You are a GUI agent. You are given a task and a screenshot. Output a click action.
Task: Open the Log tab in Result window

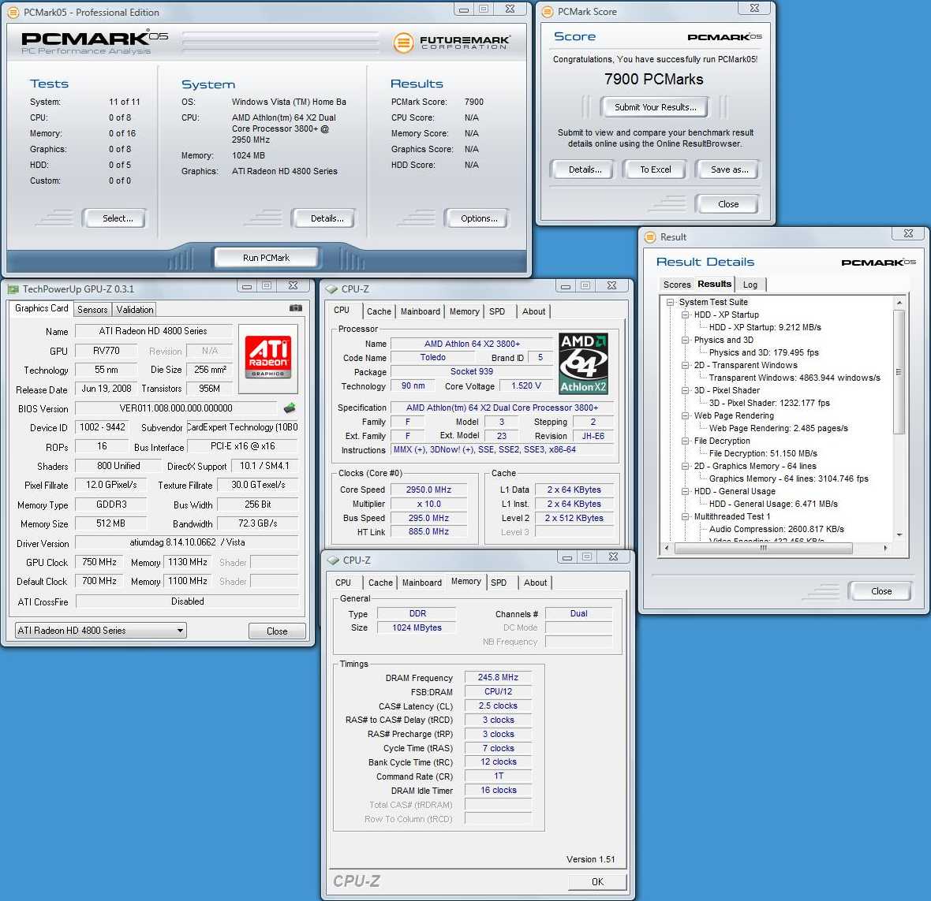[x=750, y=285]
